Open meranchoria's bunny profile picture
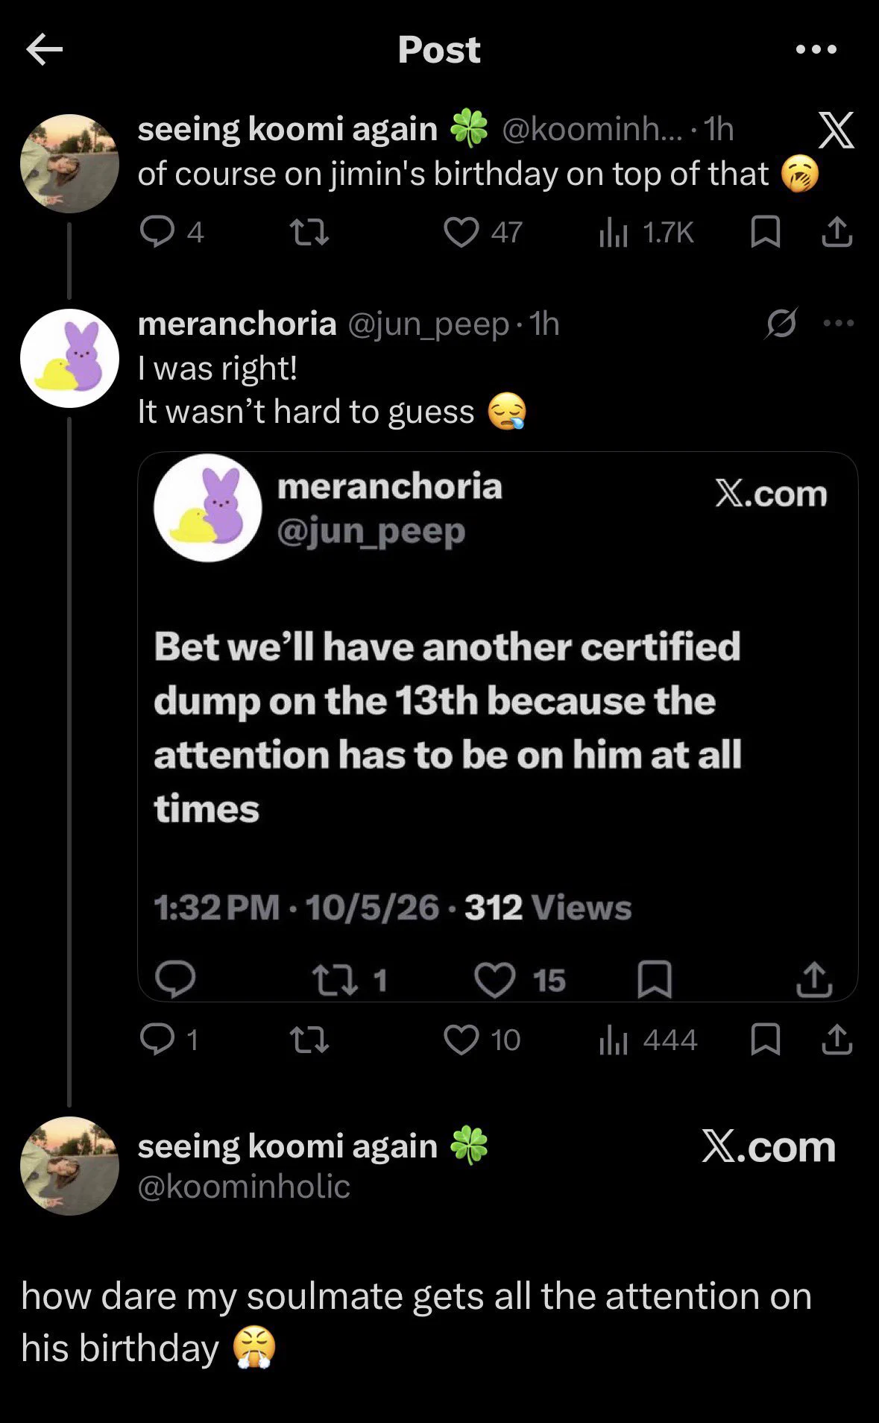Viewport: 879px width, 1423px height. point(69,358)
